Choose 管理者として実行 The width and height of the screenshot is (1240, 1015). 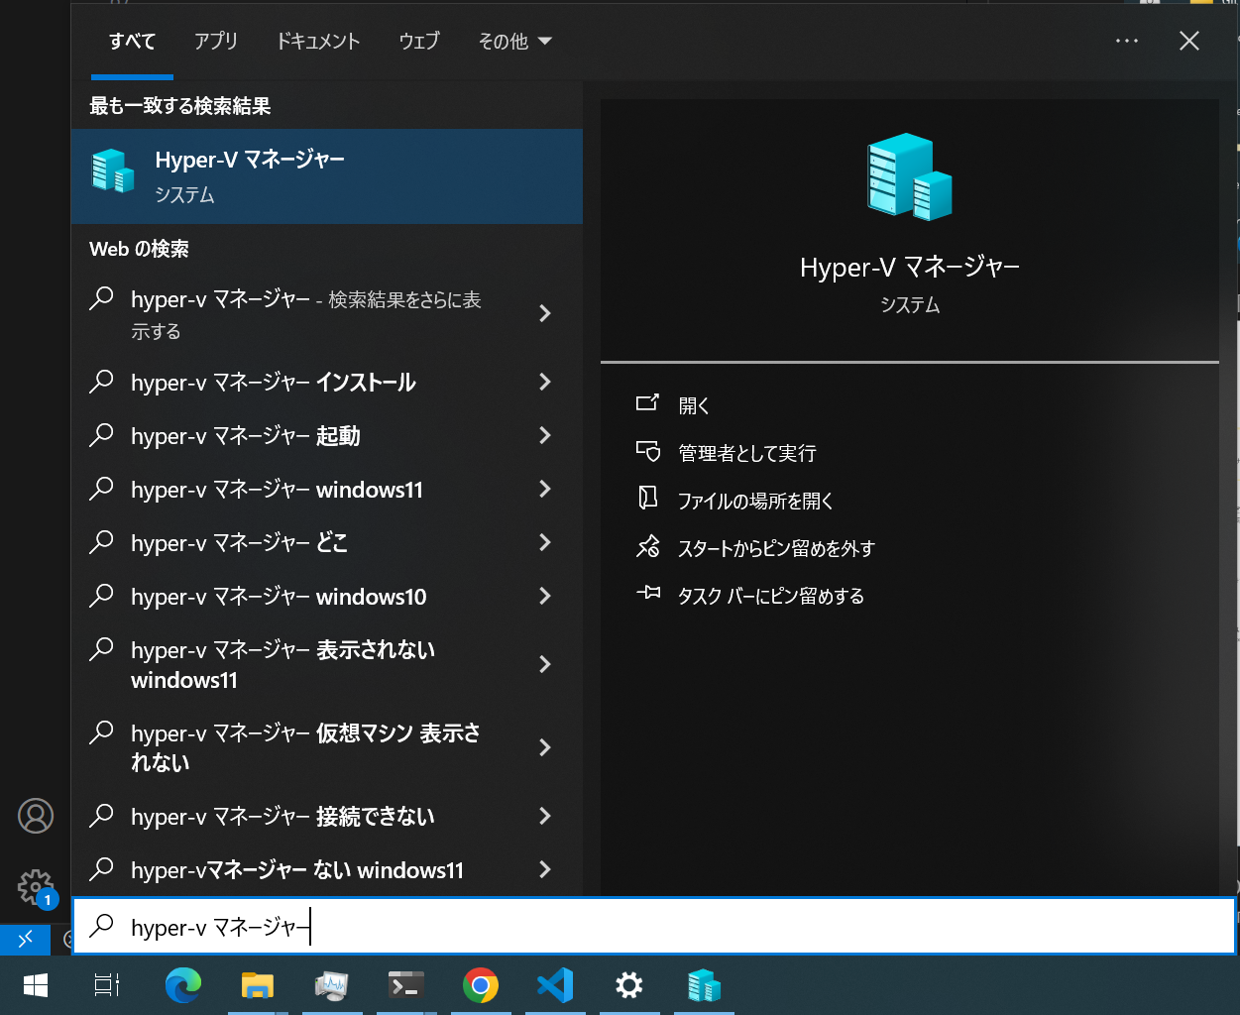click(x=746, y=453)
